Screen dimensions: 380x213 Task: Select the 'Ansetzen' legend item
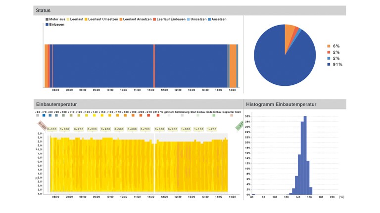(x=218, y=19)
